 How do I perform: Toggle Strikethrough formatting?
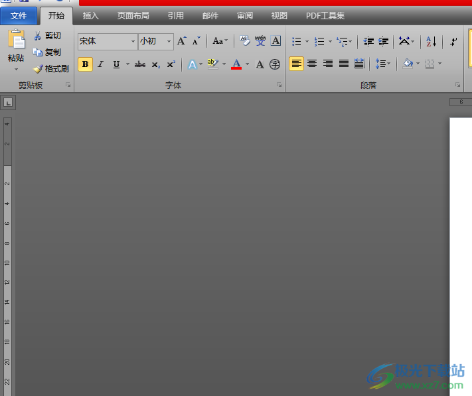[x=140, y=64]
